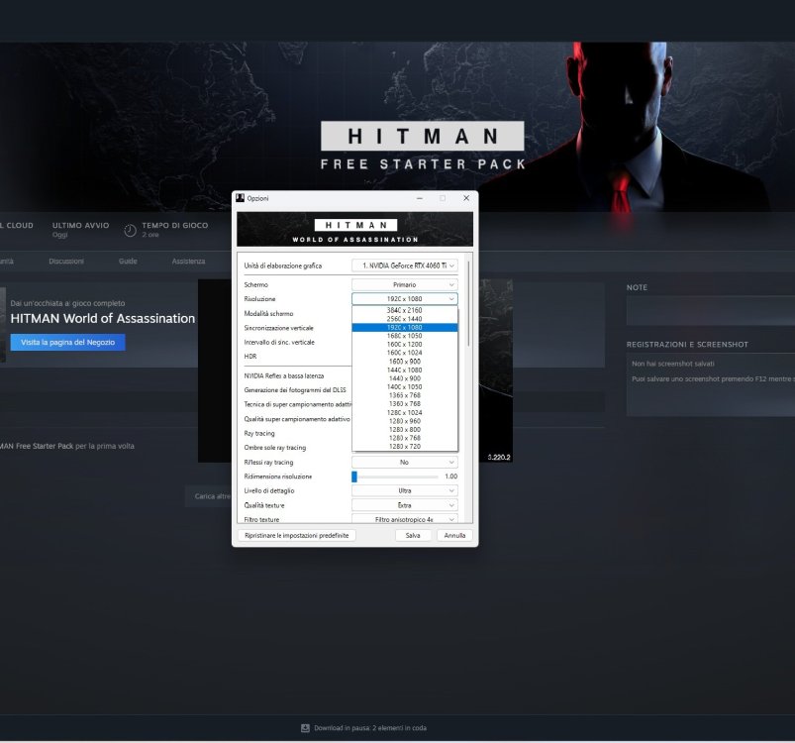Select resolution 3840 x 2160
The width and height of the screenshot is (795, 743).
pyautogui.click(x=405, y=310)
